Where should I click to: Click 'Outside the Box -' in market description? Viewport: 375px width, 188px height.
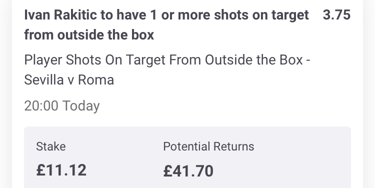(x=257, y=60)
